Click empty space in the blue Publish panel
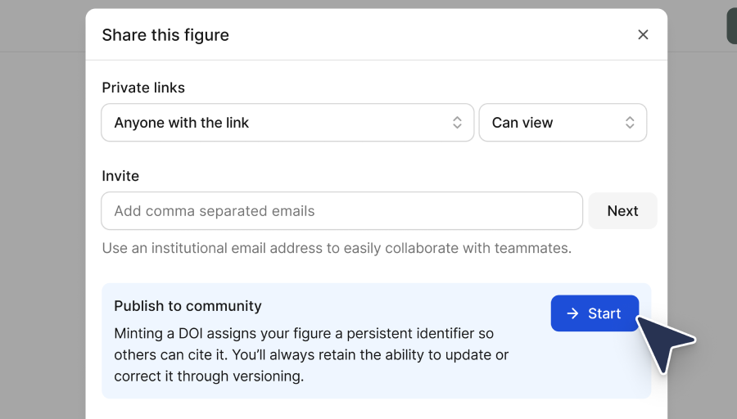Image resolution: width=737 pixels, height=419 pixels. (590, 372)
